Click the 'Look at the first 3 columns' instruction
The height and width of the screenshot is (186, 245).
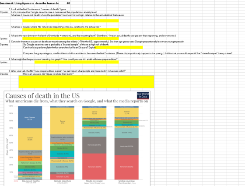pyautogui.click(x=38, y=9)
